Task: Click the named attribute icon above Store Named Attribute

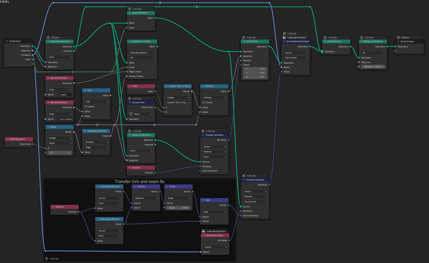Action: coord(284,38)
